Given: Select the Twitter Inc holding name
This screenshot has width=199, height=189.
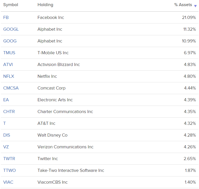Looking at the screenshot, I should tap(48, 159).
